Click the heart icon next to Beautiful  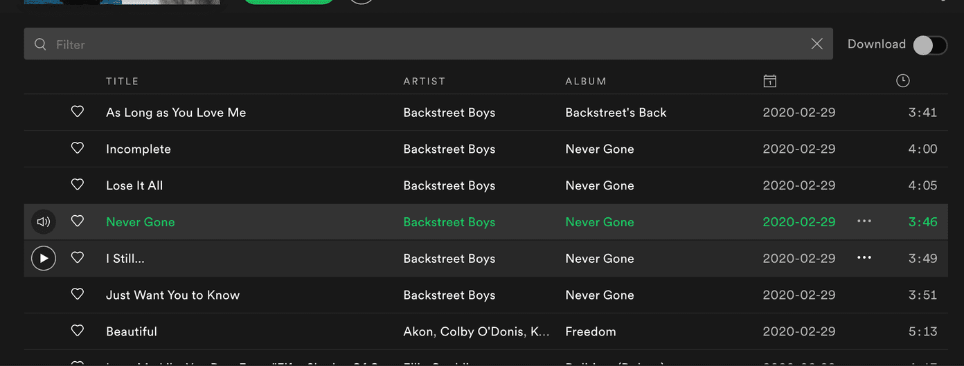click(x=78, y=331)
